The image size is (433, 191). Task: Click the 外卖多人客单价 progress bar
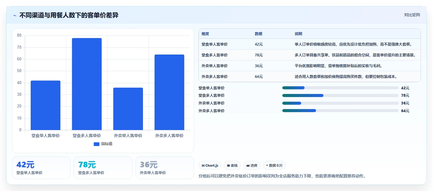(340, 111)
